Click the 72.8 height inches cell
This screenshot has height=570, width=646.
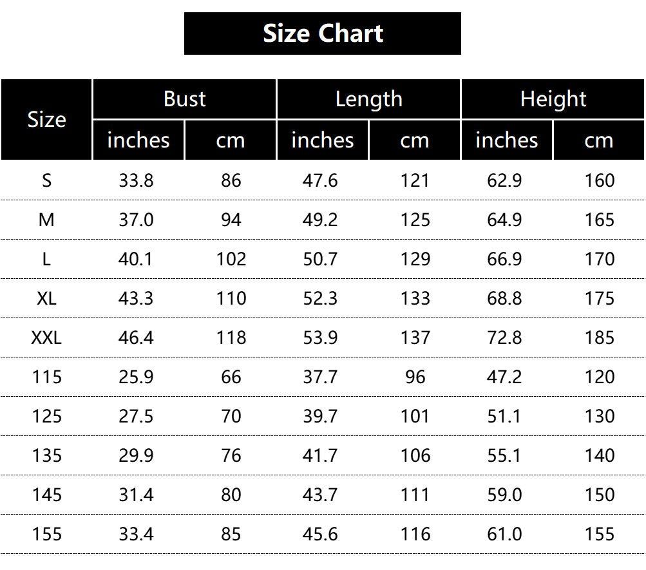tap(504, 337)
